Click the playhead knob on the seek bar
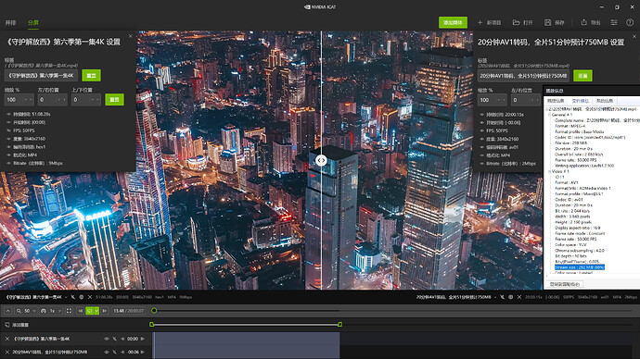Image resolution: width=640 pixels, height=359 pixels. click(x=154, y=311)
